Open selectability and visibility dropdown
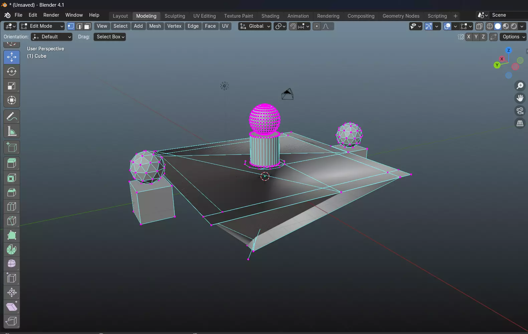The image size is (528, 334). (x=415, y=26)
